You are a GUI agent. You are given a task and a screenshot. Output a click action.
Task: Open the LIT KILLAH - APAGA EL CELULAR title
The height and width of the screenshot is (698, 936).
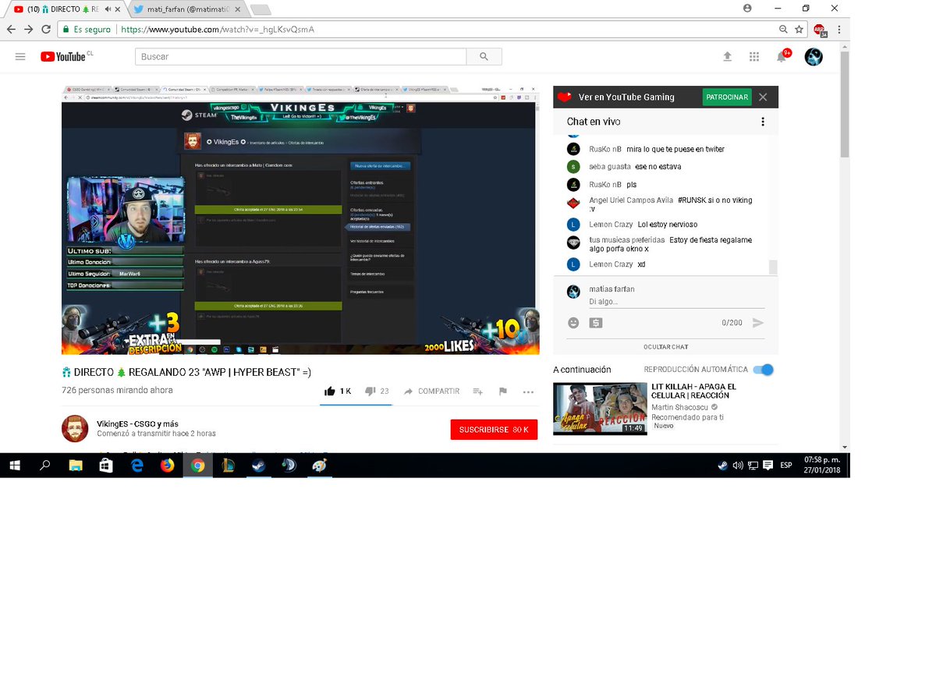pyautogui.click(x=694, y=392)
